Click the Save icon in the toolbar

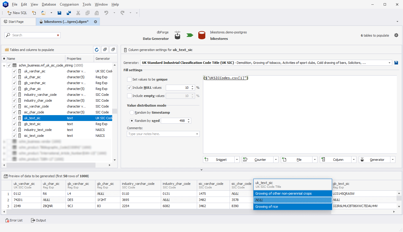point(59,13)
